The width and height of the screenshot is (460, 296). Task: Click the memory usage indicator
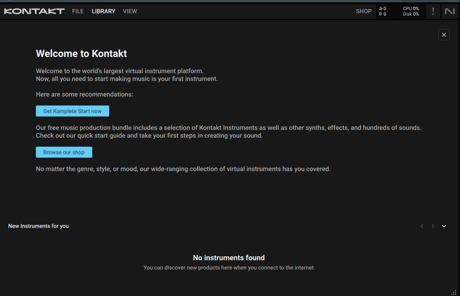[x=383, y=14]
